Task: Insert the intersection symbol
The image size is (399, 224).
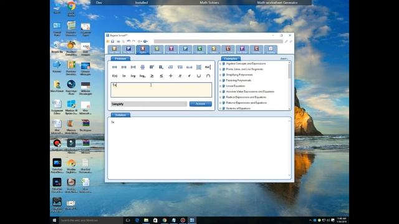Action: [x=208, y=76]
